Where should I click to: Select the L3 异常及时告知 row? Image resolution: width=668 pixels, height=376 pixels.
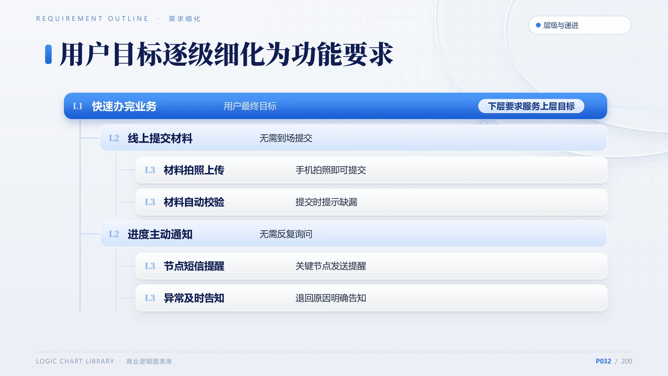point(371,298)
